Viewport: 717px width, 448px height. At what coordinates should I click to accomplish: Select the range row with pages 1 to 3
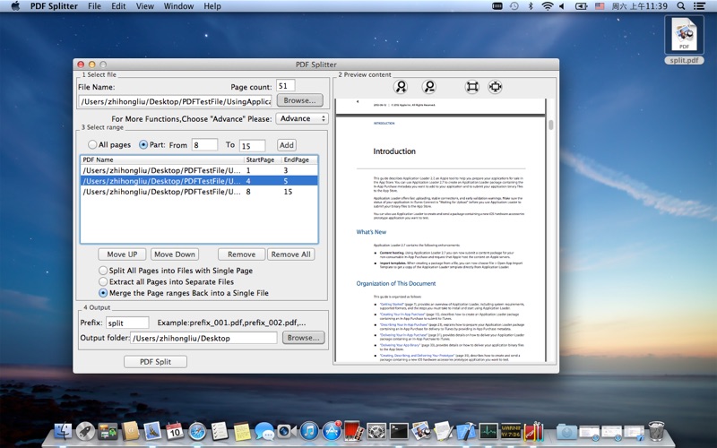click(199, 170)
